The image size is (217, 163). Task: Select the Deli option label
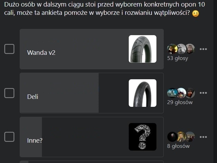[x=33, y=97]
